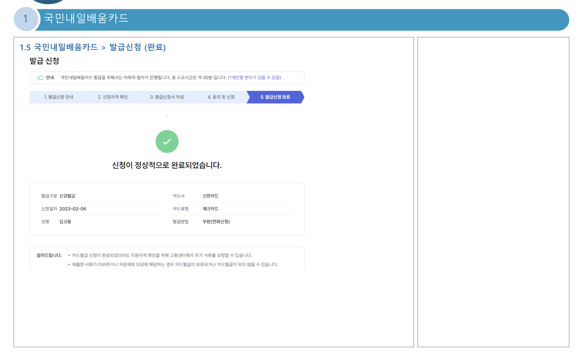Click the megaphone icon next to 안내
This screenshot has width=584, height=359.
coord(40,77)
